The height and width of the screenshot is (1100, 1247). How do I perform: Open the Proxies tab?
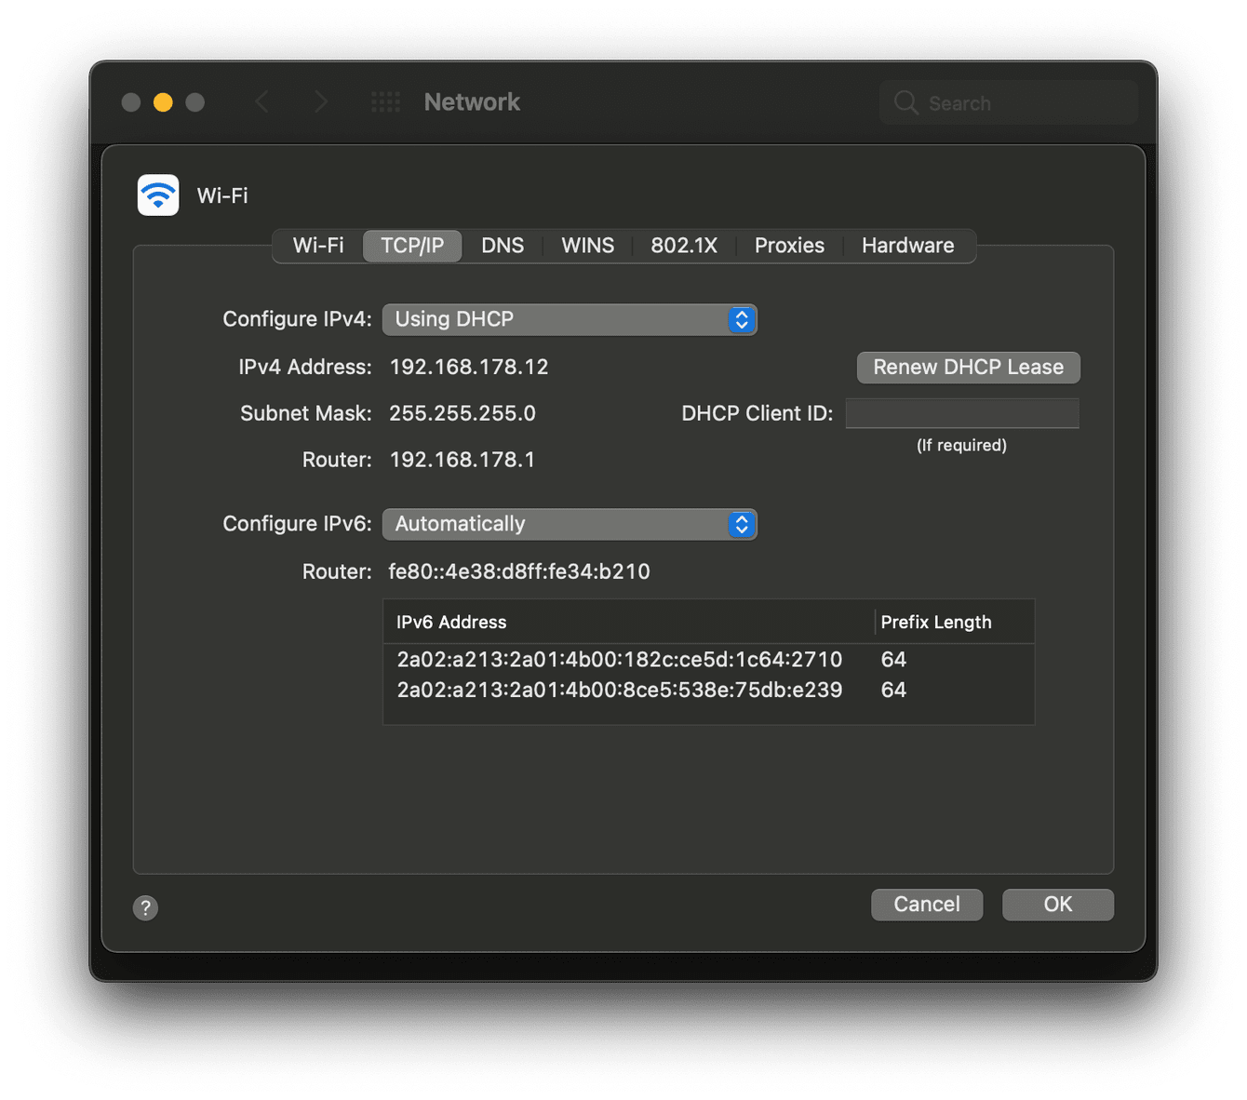788,245
